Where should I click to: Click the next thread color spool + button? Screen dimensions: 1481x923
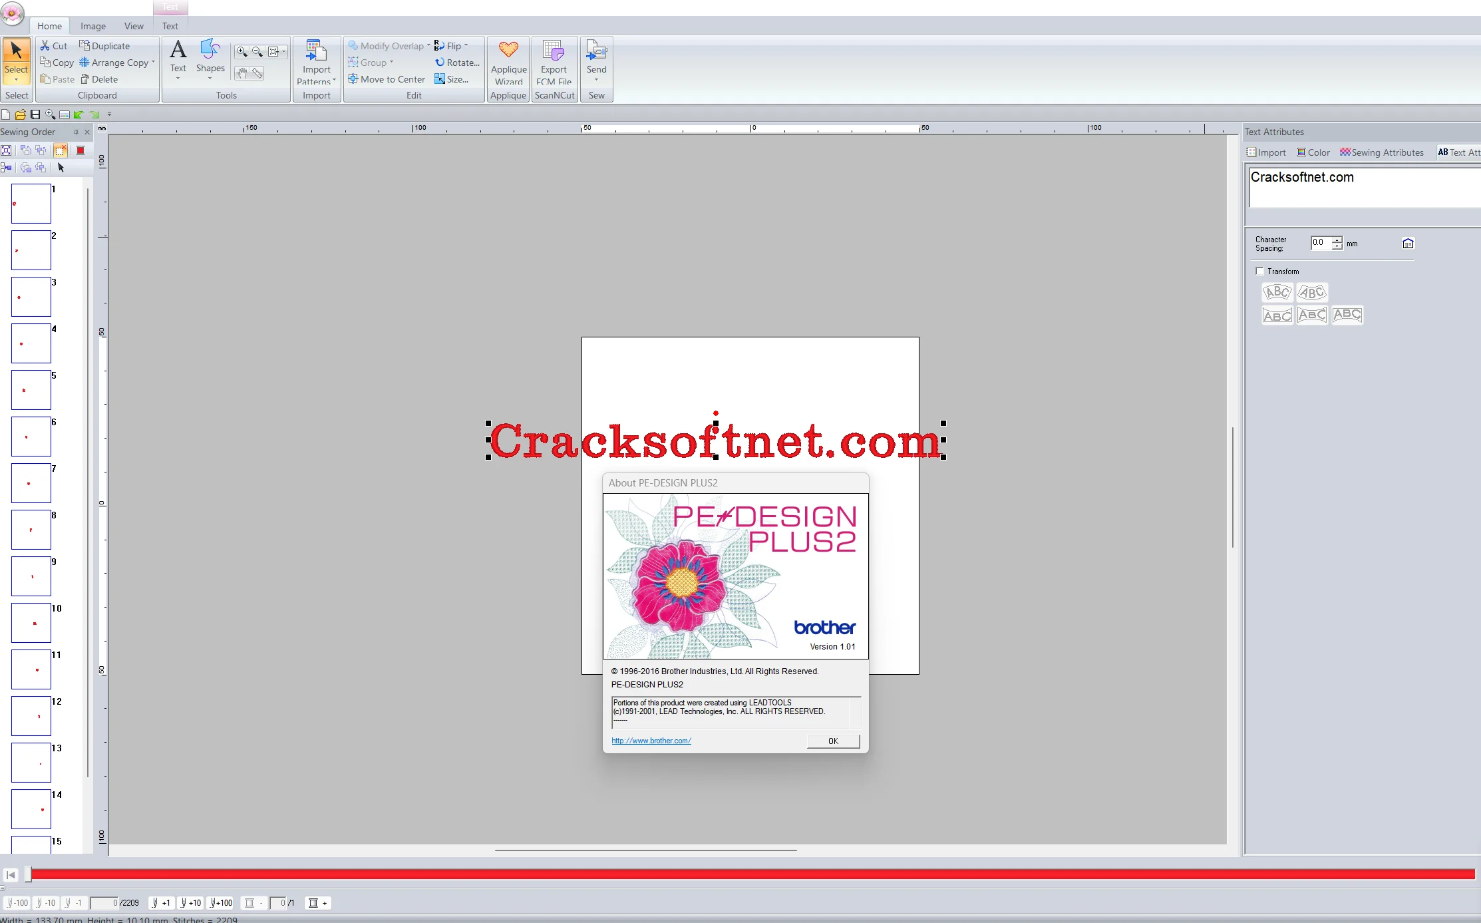click(x=317, y=903)
